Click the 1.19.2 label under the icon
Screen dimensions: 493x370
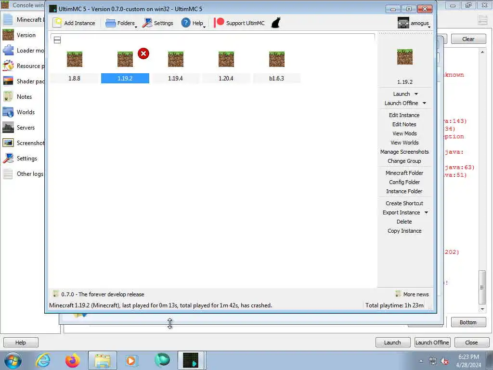(x=125, y=79)
